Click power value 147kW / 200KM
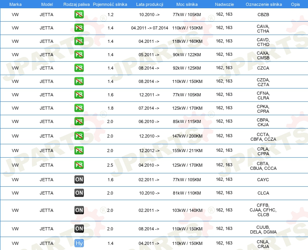 coord(187,136)
